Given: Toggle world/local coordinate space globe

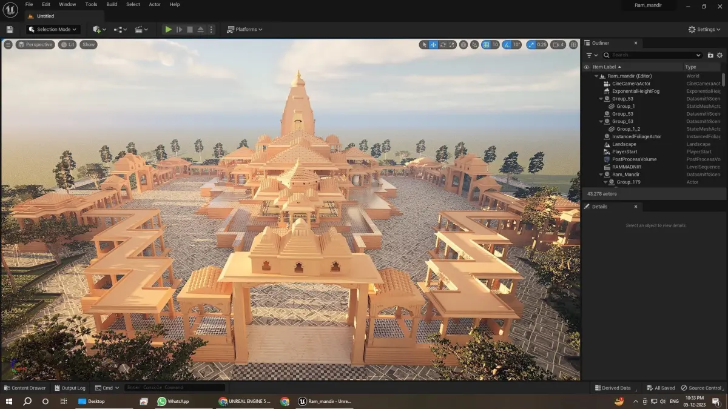Looking at the screenshot, I should [x=463, y=44].
